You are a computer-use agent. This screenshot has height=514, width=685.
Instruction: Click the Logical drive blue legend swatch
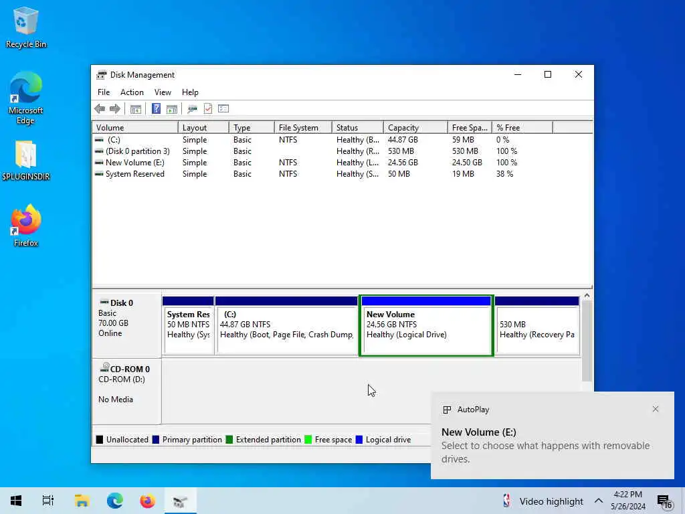click(x=359, y=440)
